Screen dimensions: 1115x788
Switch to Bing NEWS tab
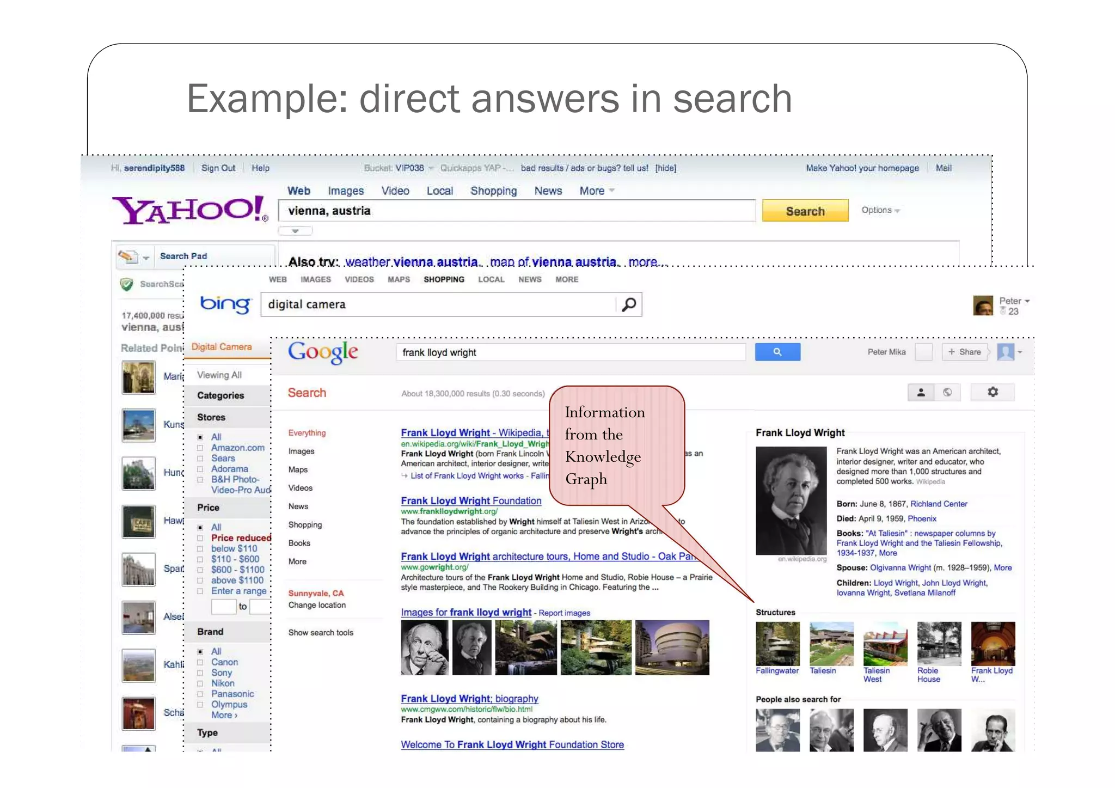(530, 279)
